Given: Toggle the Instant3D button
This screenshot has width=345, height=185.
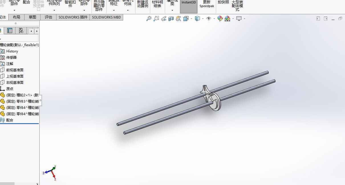Looking at the screenshot, I should click(x=189, y=6).
